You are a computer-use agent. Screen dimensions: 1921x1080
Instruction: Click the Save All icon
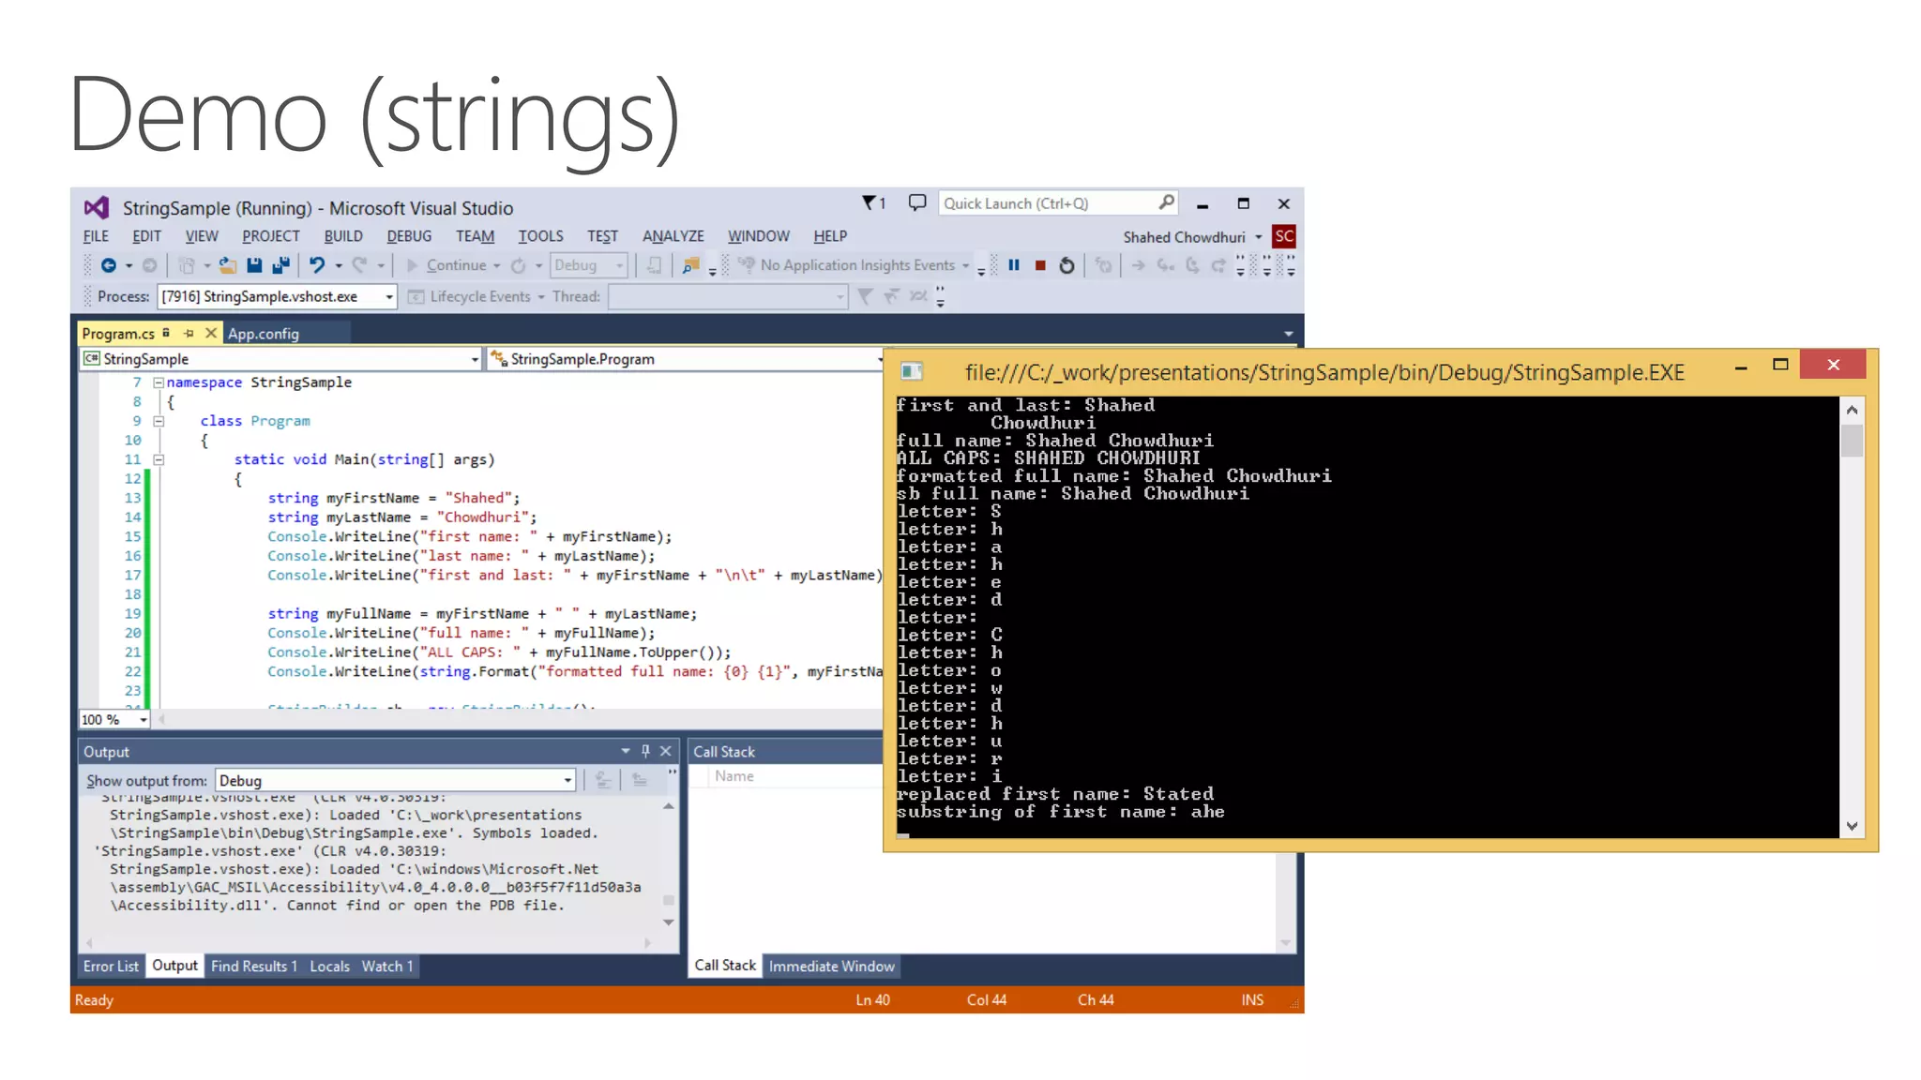pos(280,265)
